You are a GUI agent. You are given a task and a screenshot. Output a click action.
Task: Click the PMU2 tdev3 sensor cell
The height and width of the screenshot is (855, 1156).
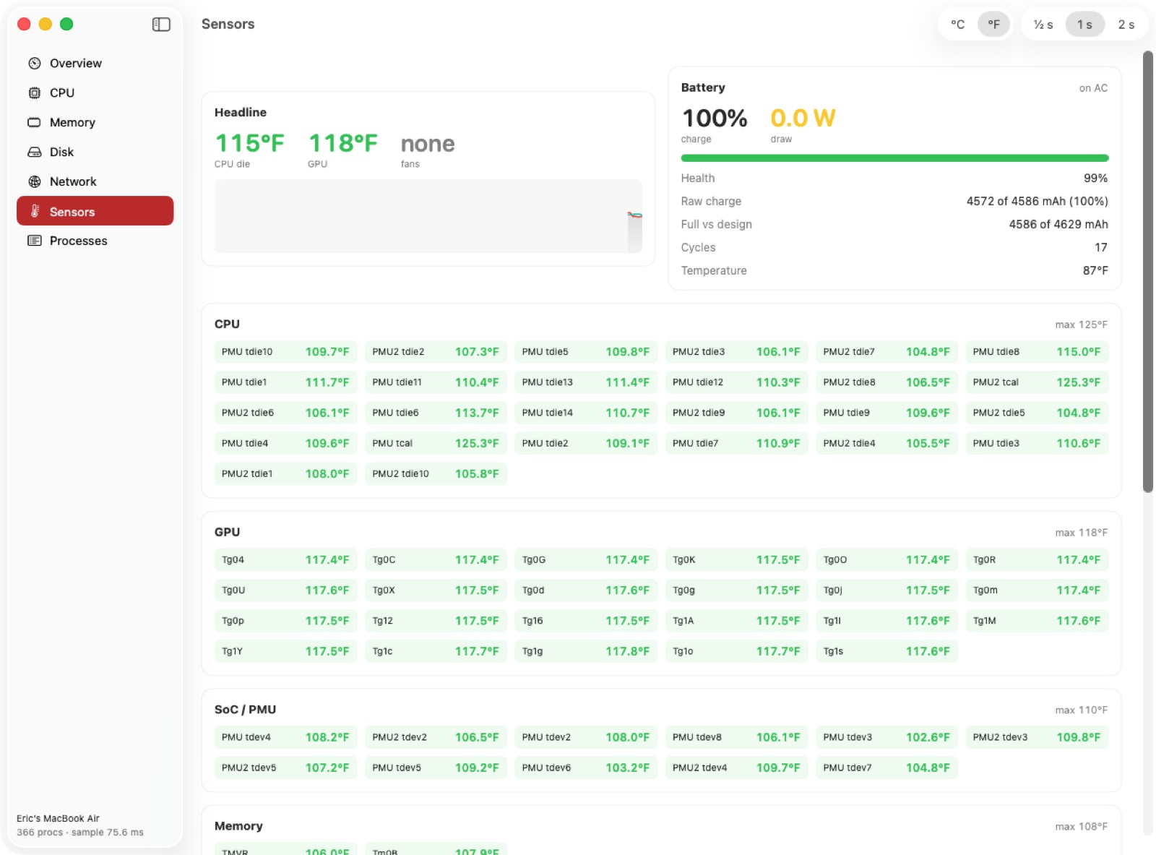tap(1037, 738)
